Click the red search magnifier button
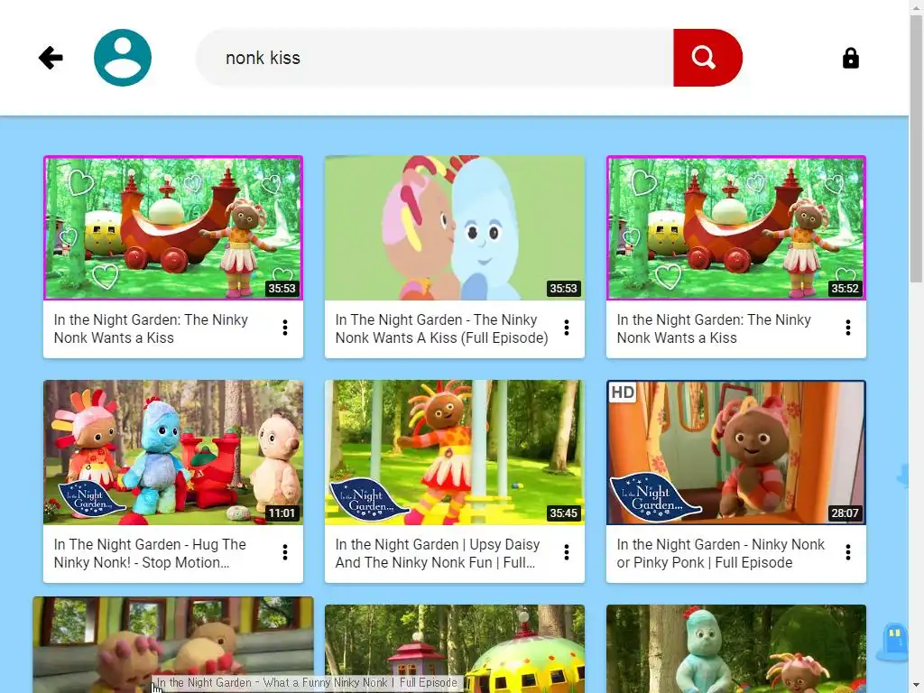The height and width of the screenshot is (693, 924). [707, 58]
